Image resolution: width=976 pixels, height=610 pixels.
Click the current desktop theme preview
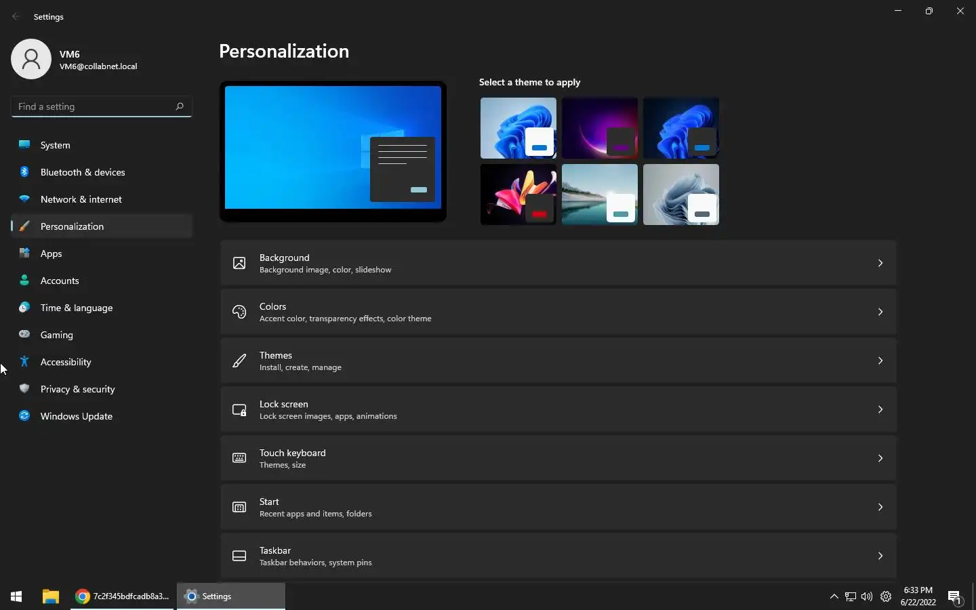[333, 151]
